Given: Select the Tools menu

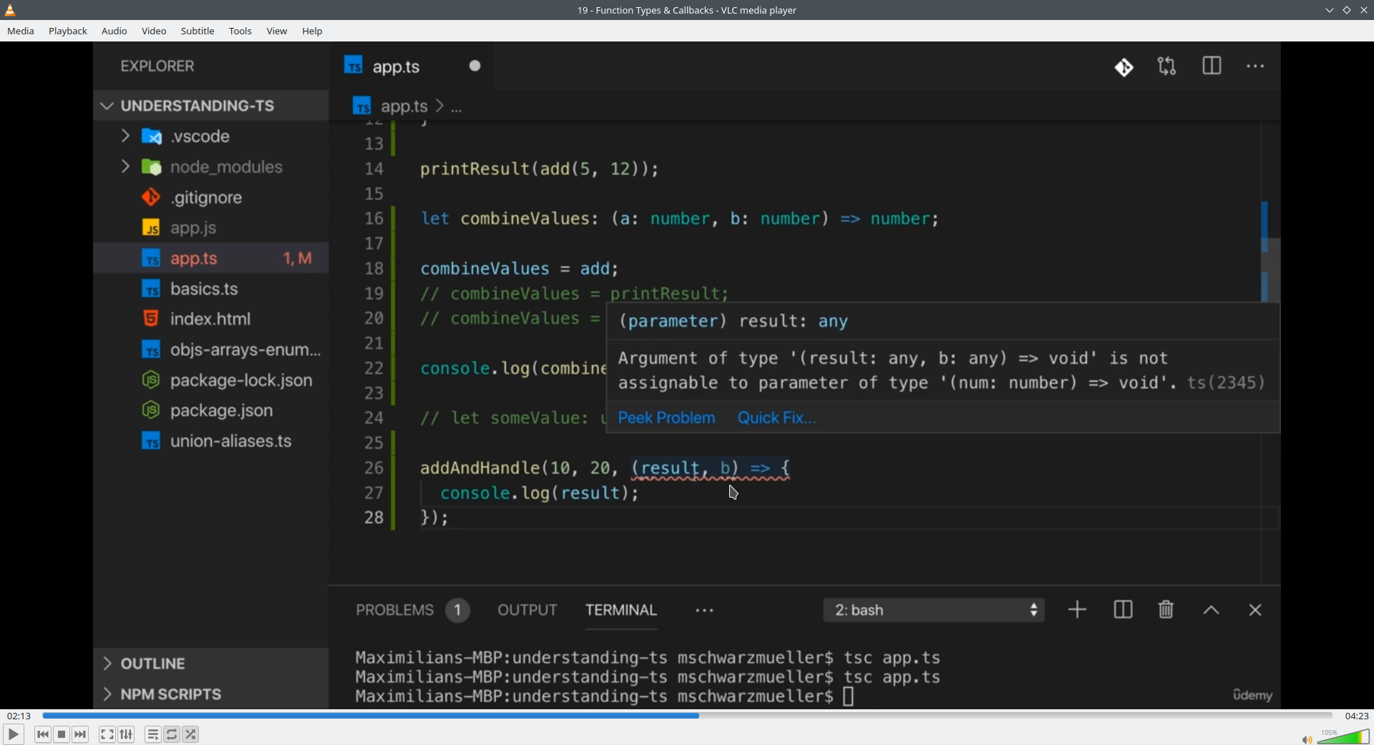Looking at the screenshot, I should (x=240, y=31).
